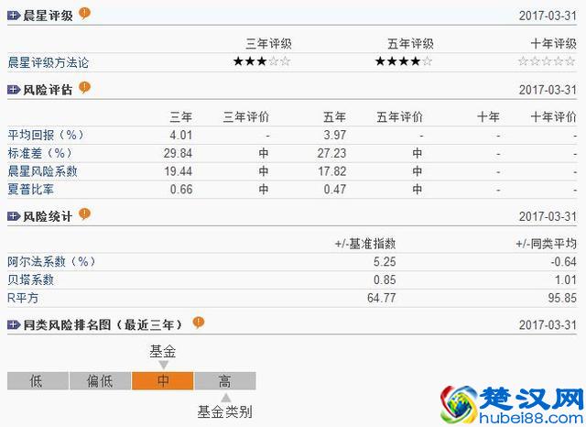Click the 三年评价 column header

pyautogui.click(x=246, y=116)
